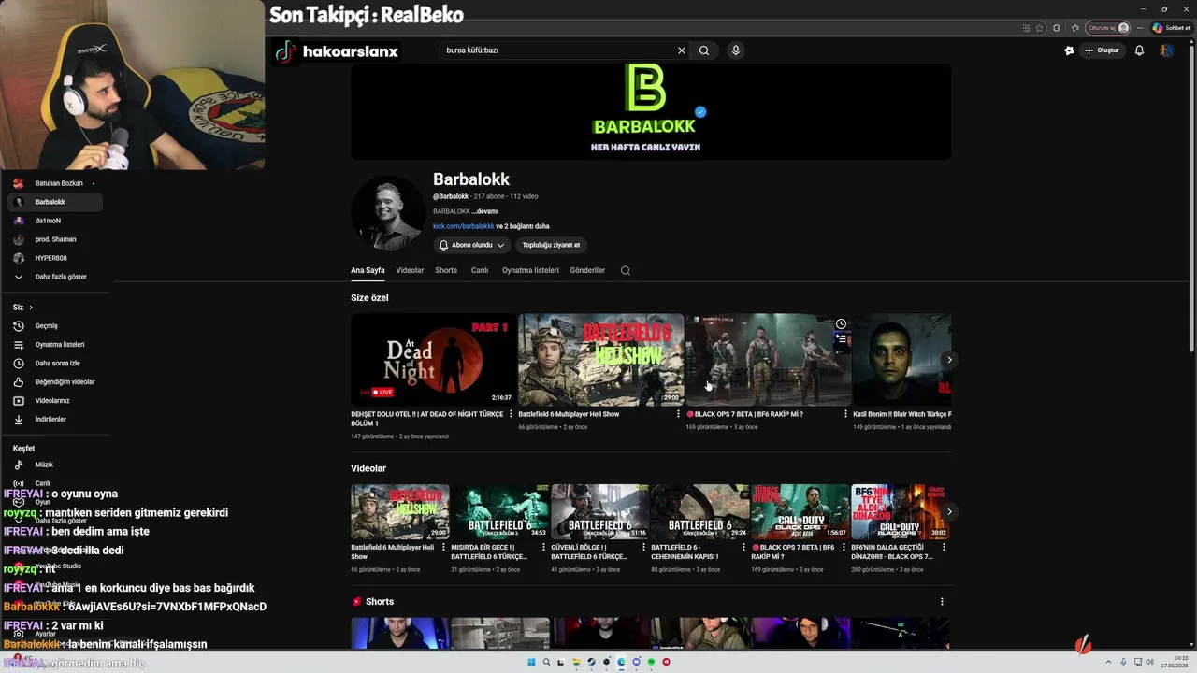The image size is (1197, 673).
Task: Click the search magnifier button
Action: (704, 50)
